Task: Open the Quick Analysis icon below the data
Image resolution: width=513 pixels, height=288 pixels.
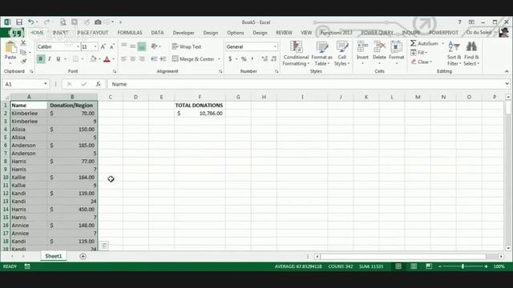Action: (x=104, y=246)
